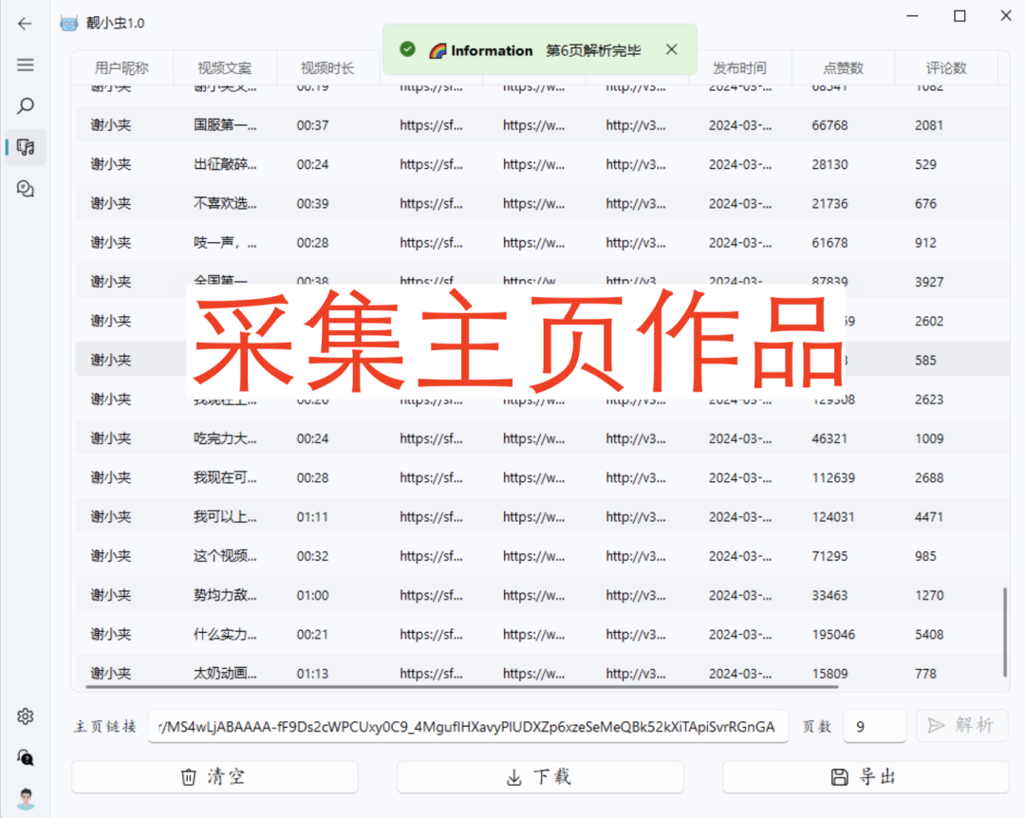Screen dimensions: 1025x818
Task: Click the green success checkmark in the toast
Action: click(x=408, y=49)
